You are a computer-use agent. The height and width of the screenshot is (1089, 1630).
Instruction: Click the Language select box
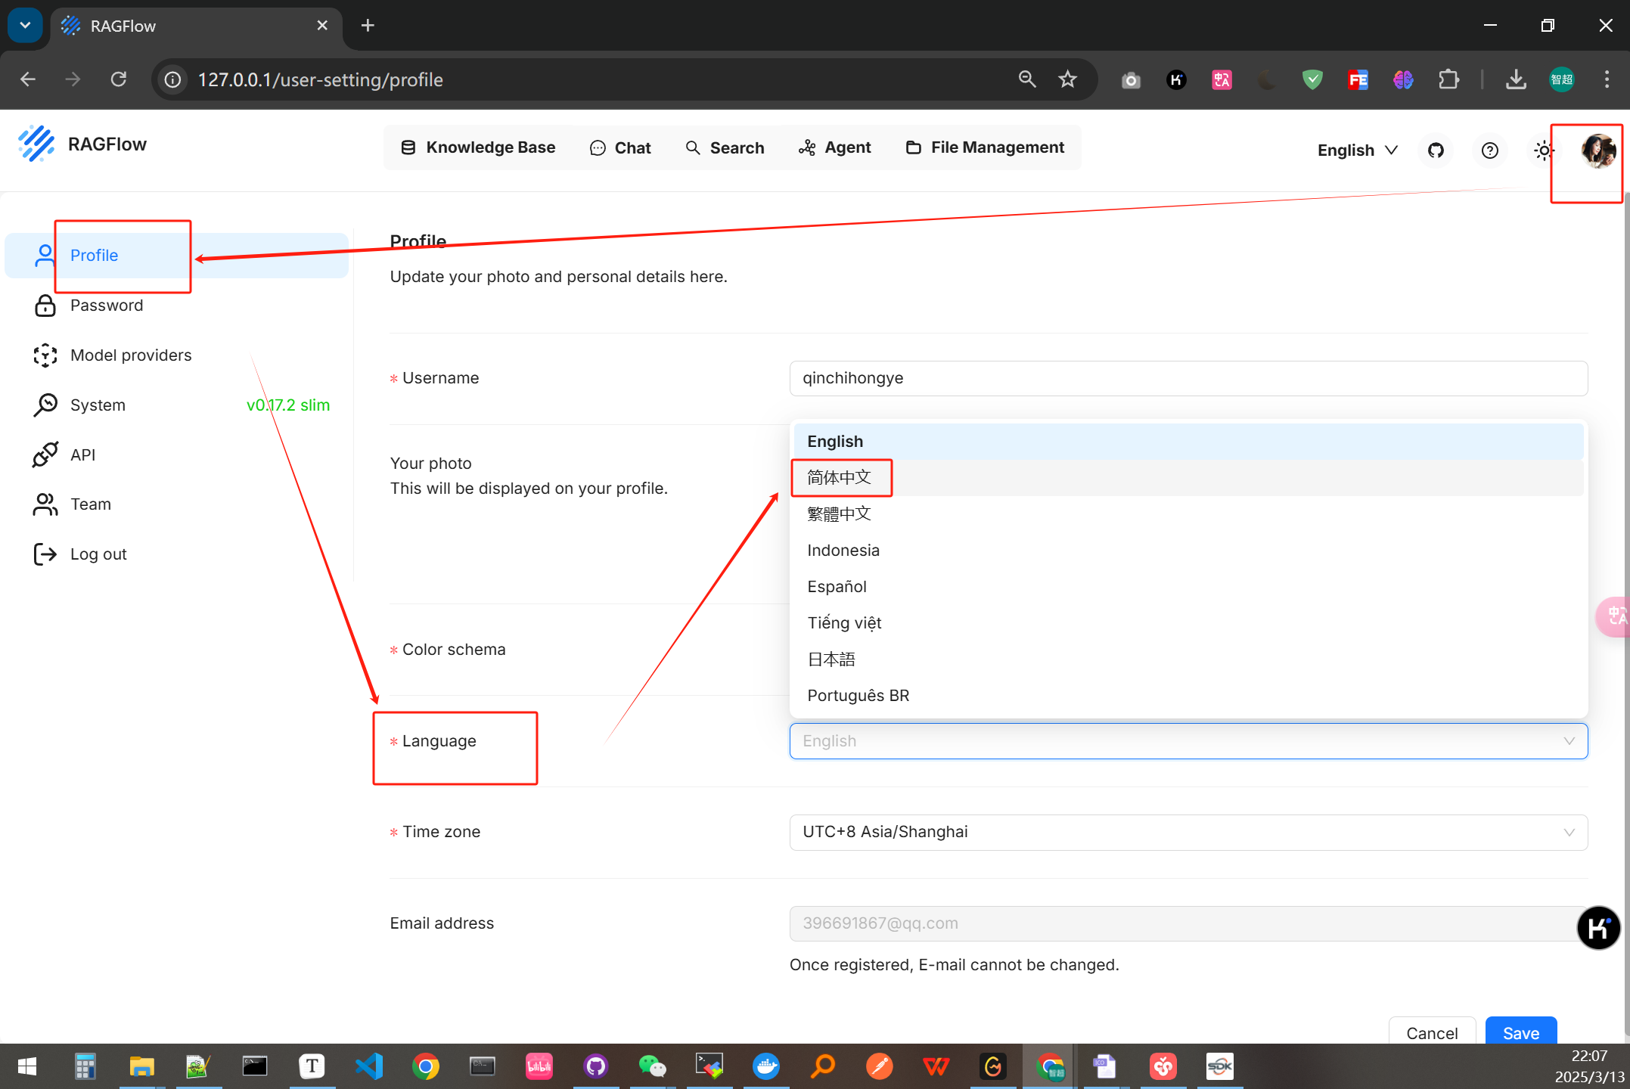point(1188,741)
